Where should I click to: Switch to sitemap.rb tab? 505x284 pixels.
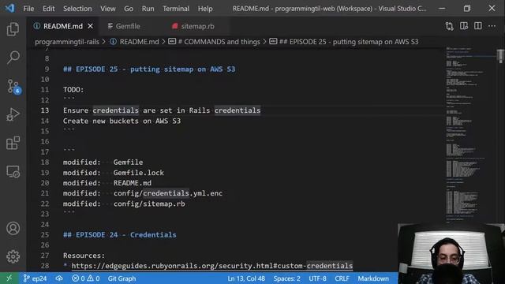pyautogui.click(x=197, y=26)
